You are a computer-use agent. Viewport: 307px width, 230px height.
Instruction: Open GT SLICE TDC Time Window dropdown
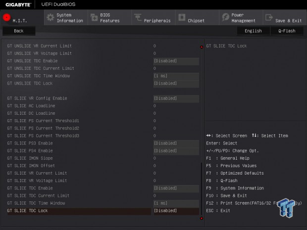pyautogui.click(x=176, y=203)
